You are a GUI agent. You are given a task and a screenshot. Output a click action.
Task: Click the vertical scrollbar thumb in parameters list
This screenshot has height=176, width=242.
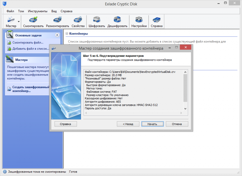coord(185,88)
